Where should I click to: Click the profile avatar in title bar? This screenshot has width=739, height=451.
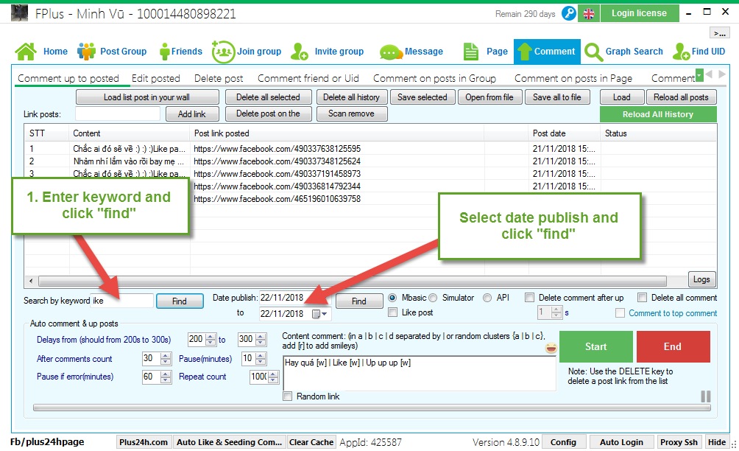click(19, 13)
